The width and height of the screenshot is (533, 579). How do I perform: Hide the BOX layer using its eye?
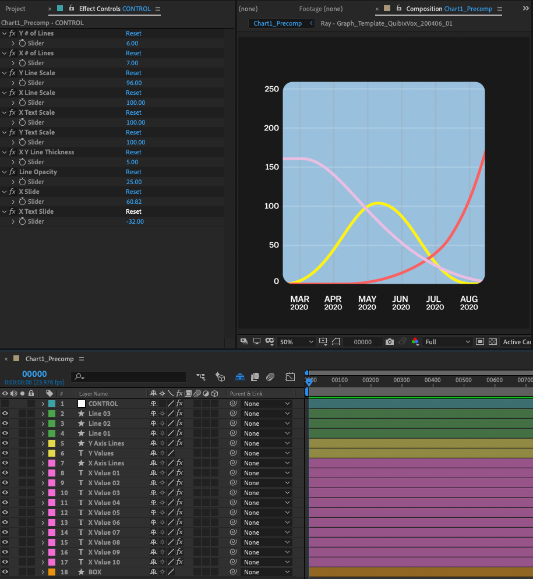click(x=5, y=572)
